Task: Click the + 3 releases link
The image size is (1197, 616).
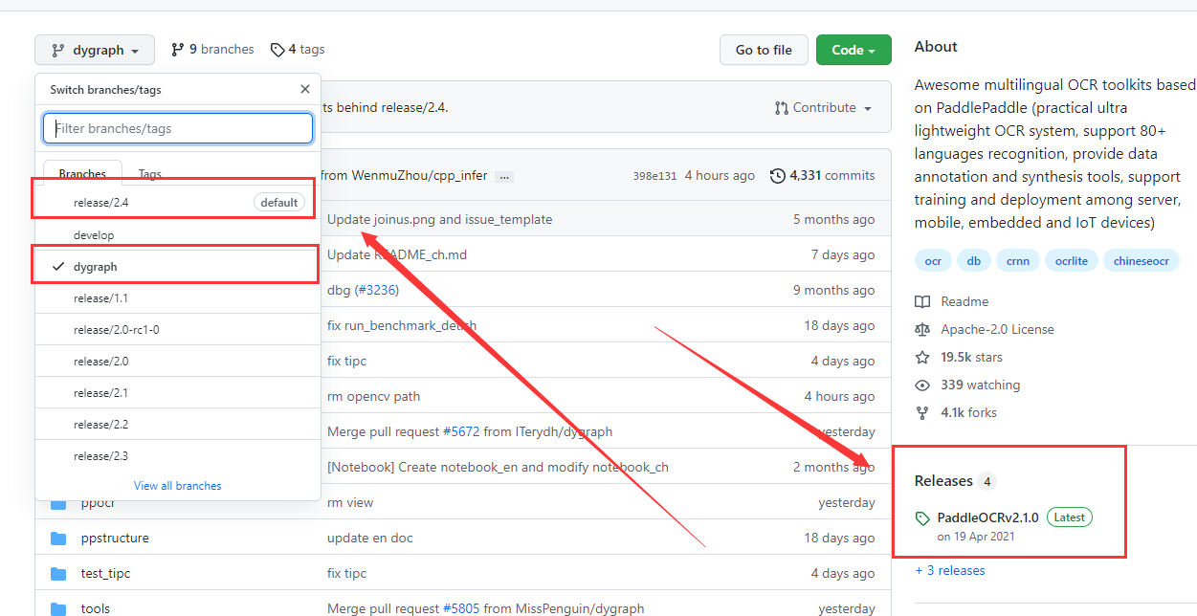Action: pyautogui.click(x=950, y=570)
